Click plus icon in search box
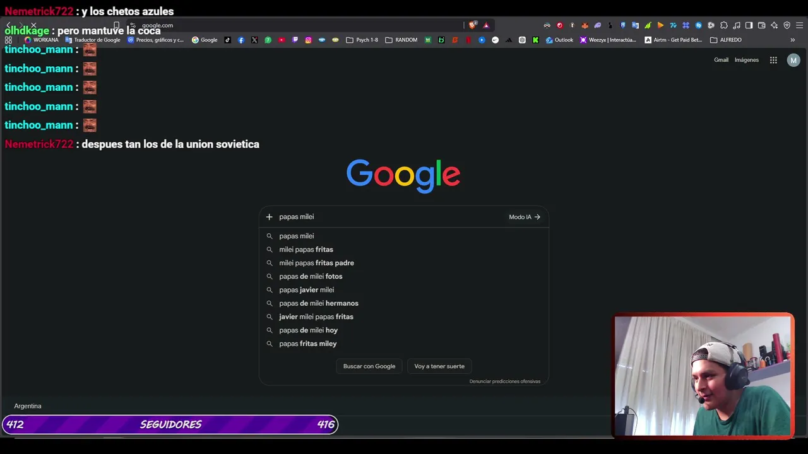808x454 pixels. coord(269,217)
